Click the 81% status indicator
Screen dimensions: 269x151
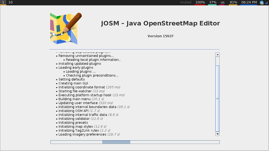233,2
